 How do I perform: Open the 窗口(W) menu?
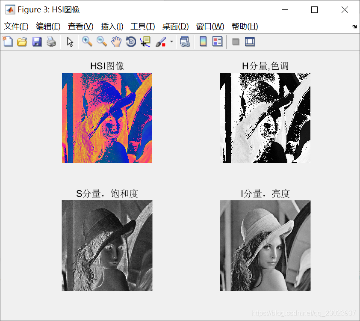pos(210,27)
